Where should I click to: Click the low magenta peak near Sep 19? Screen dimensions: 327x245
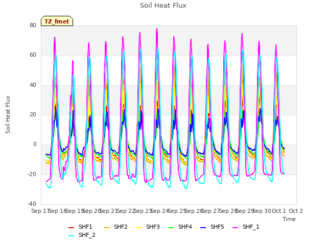(x=73, y=61)
